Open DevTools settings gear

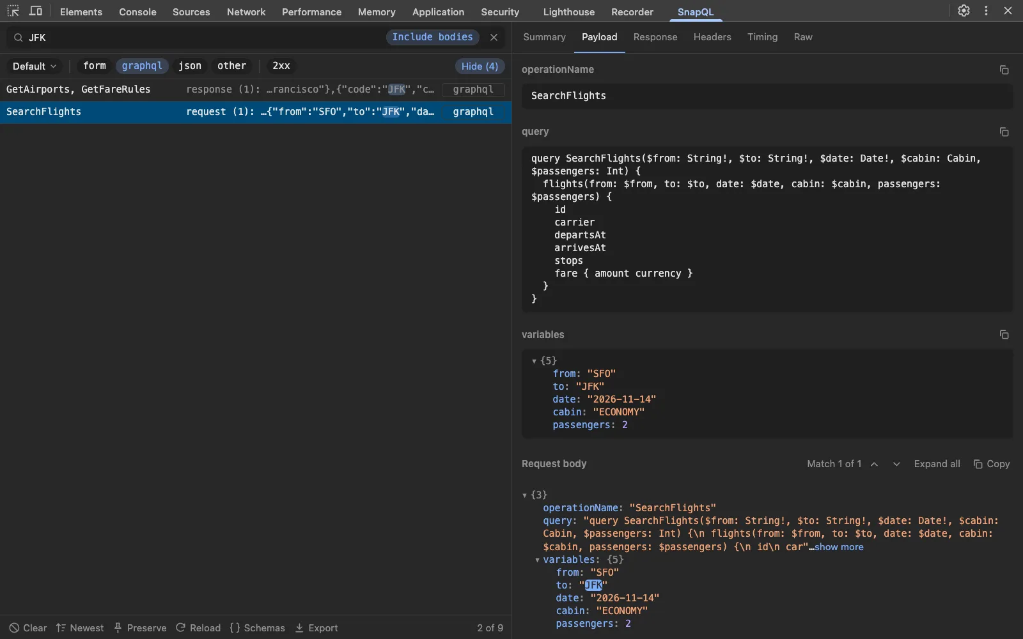(x=964, y=11)
